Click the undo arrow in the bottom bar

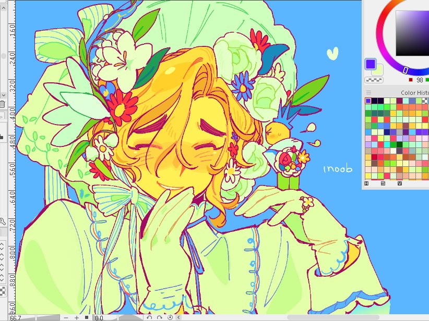click(149, 317)
